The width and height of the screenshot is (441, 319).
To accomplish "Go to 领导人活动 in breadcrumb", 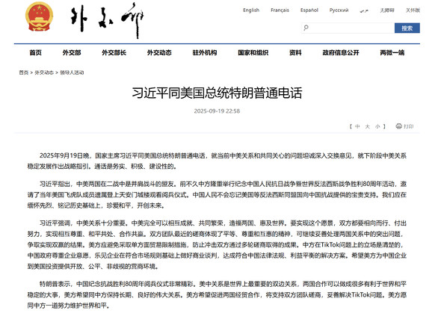I will click(72, 72).
